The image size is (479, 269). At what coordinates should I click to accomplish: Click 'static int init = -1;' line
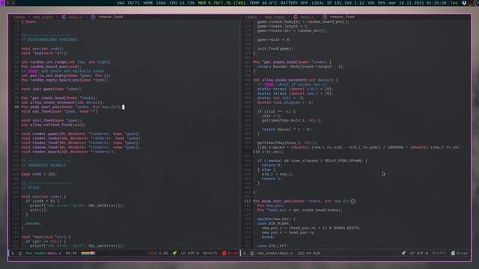[281, 98]
